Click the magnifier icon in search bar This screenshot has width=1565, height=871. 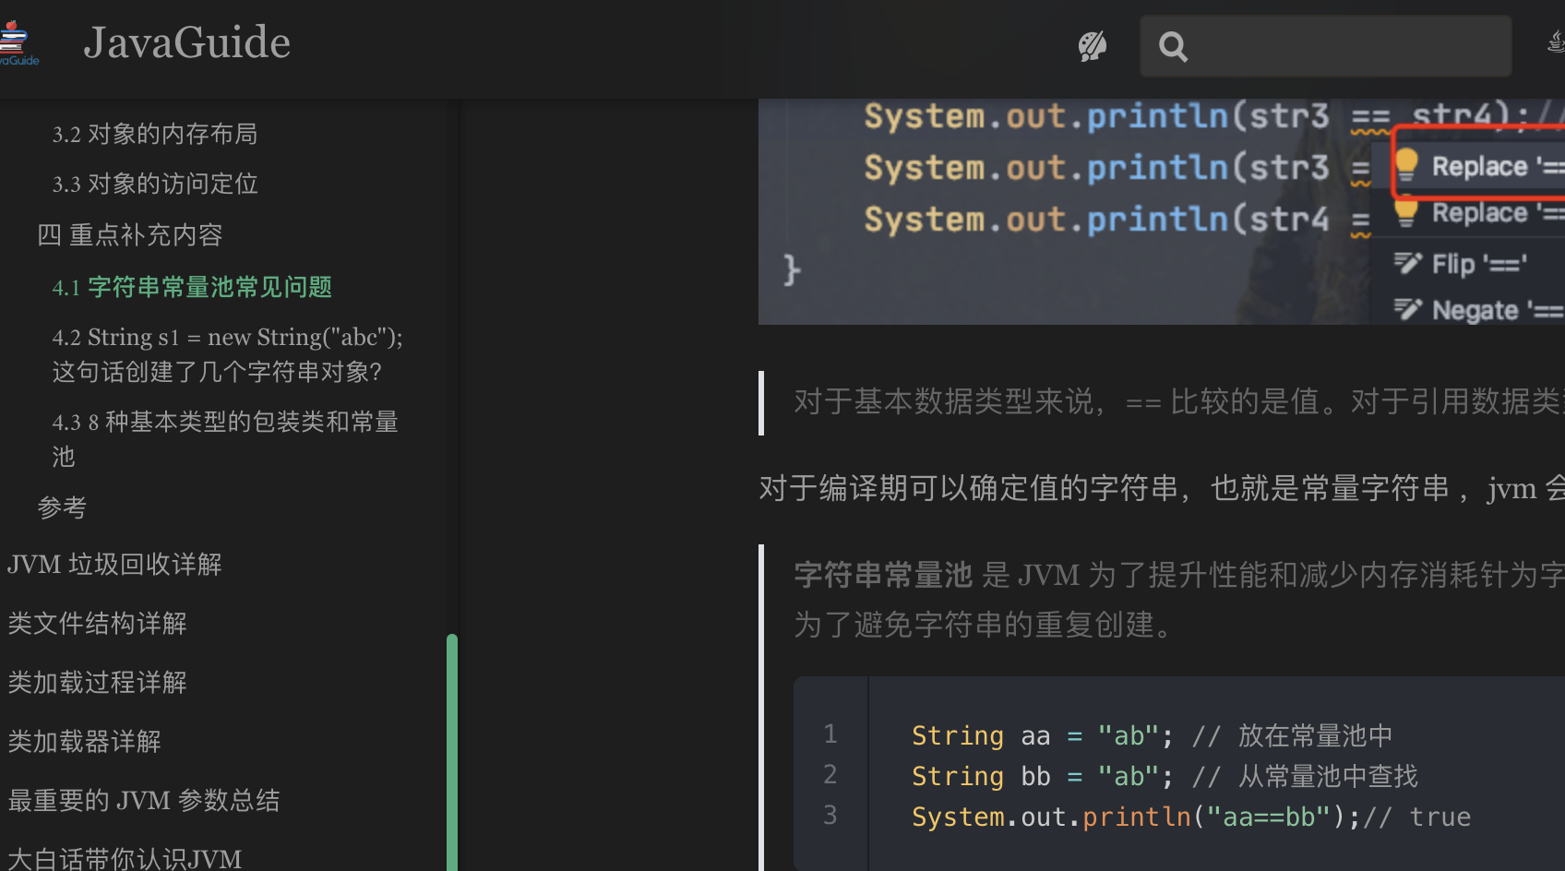(x=1172, y=46)
